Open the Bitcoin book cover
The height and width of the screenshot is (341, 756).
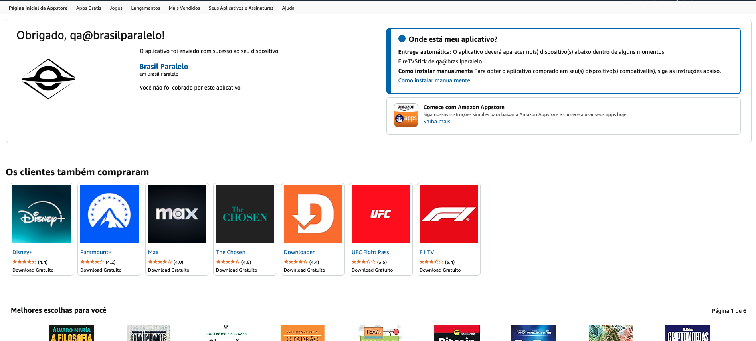[x=457, y=333]
